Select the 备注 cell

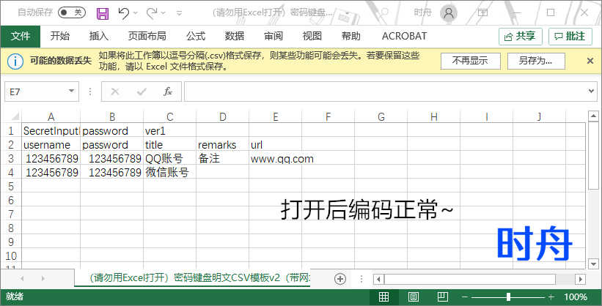point(223,158)
